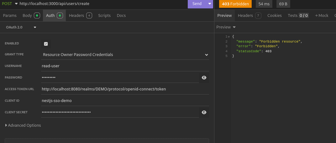Click the green indicator on Body tab
The height and width of the screenshot is (143, 336).
[37, 15]
